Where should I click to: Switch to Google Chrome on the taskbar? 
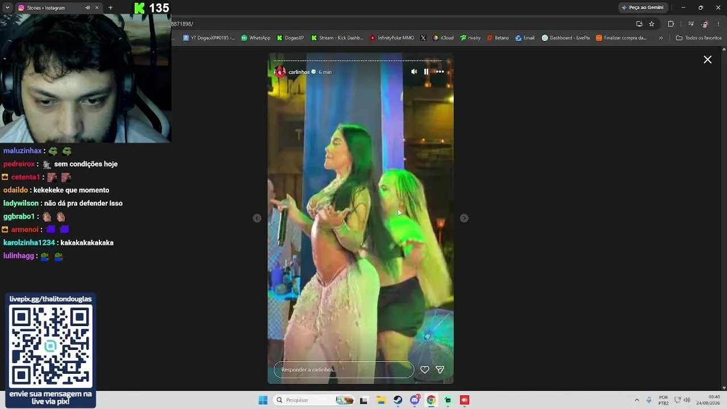(431, 400)
